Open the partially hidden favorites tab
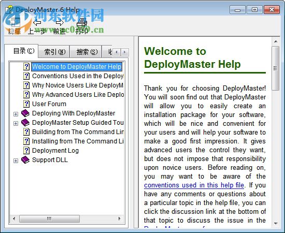 click(108, 52)
